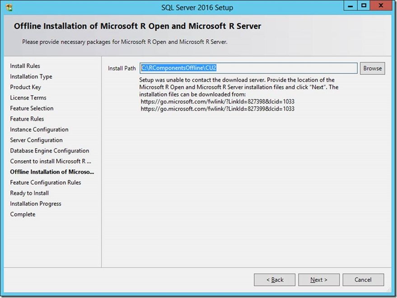
Task: Select Feature Configuration Rules step
Action: click(x=46, y=182)
